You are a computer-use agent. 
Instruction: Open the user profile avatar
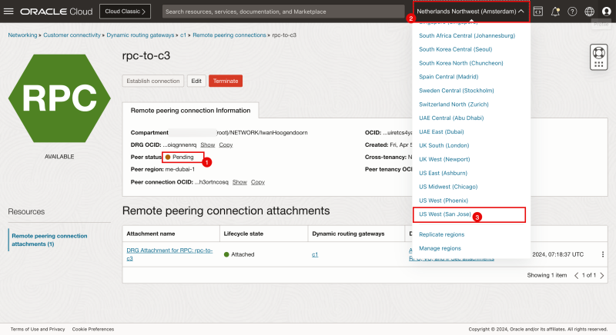click(606, 12)
